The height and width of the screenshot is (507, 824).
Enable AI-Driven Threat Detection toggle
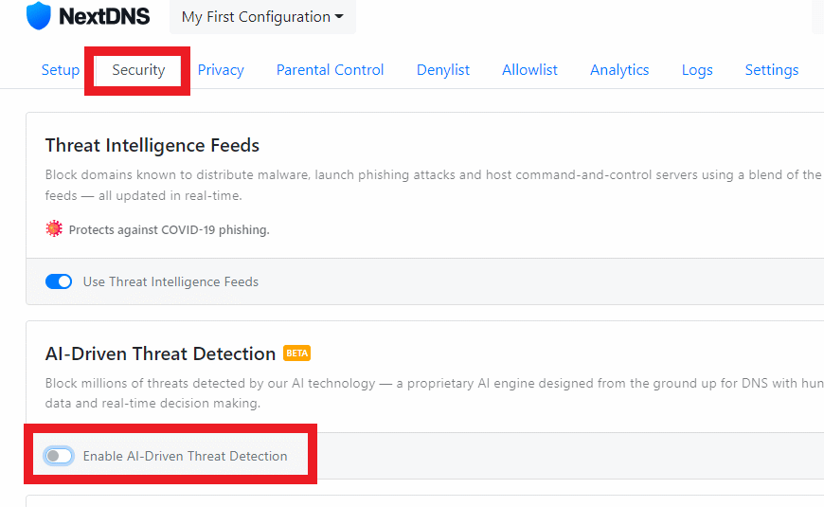tap(59, 456)
